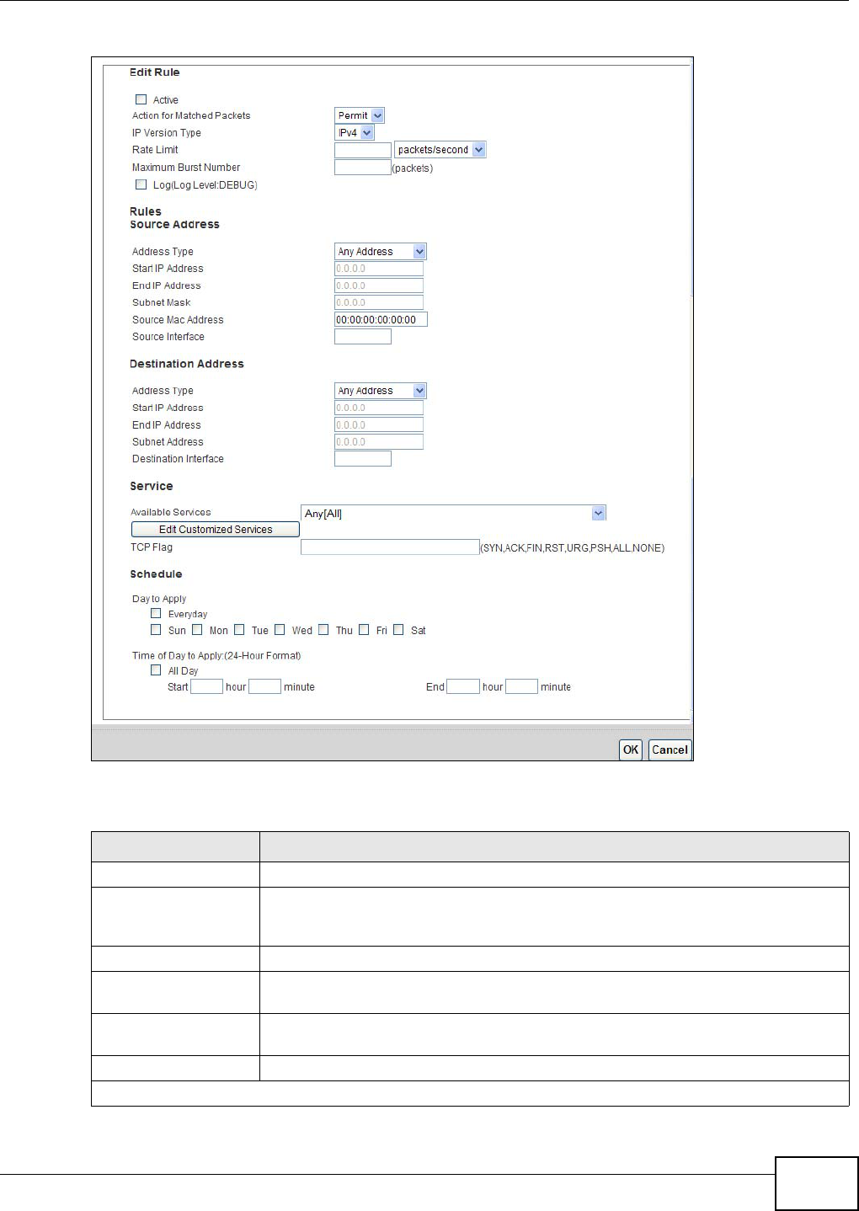Click the Start hour field
The width and height of the screenshot is (859, 1211).
click(206, 686)
